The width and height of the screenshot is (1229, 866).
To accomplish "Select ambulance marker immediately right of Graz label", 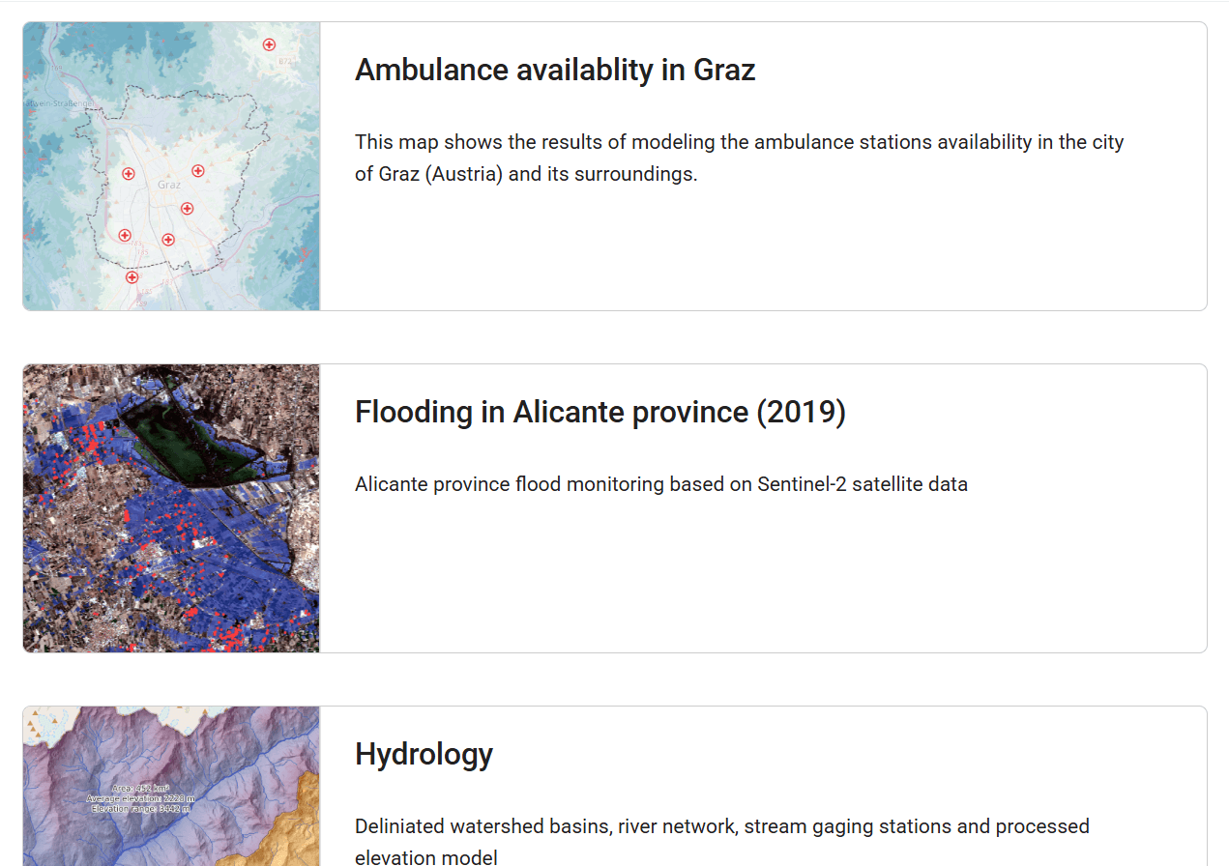I will coord(198,171).
